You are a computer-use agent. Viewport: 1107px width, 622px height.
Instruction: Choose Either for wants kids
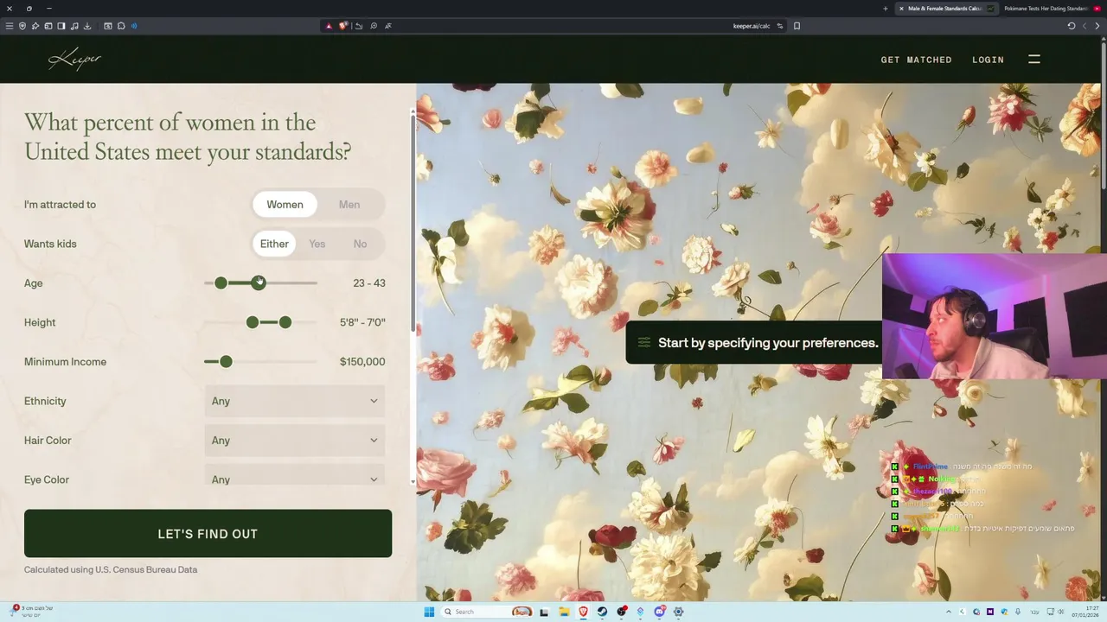click(x=274, y=244)
